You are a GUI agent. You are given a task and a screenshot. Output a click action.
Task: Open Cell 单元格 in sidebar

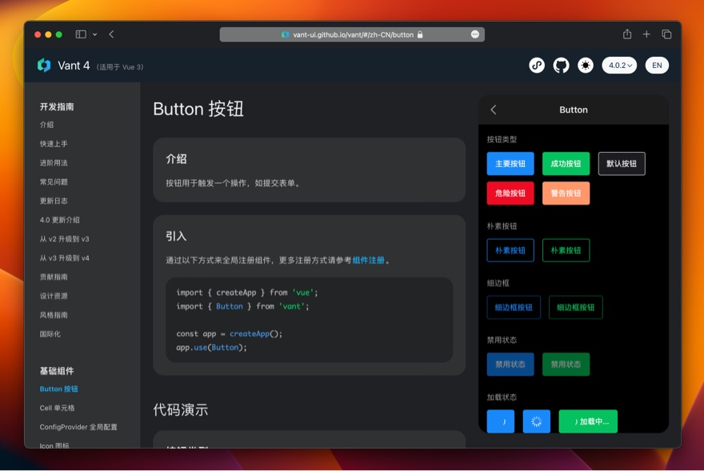(x=58, y=408)
